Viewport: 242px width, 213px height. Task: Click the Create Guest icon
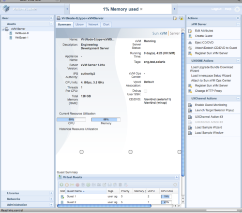coord(190,36)
